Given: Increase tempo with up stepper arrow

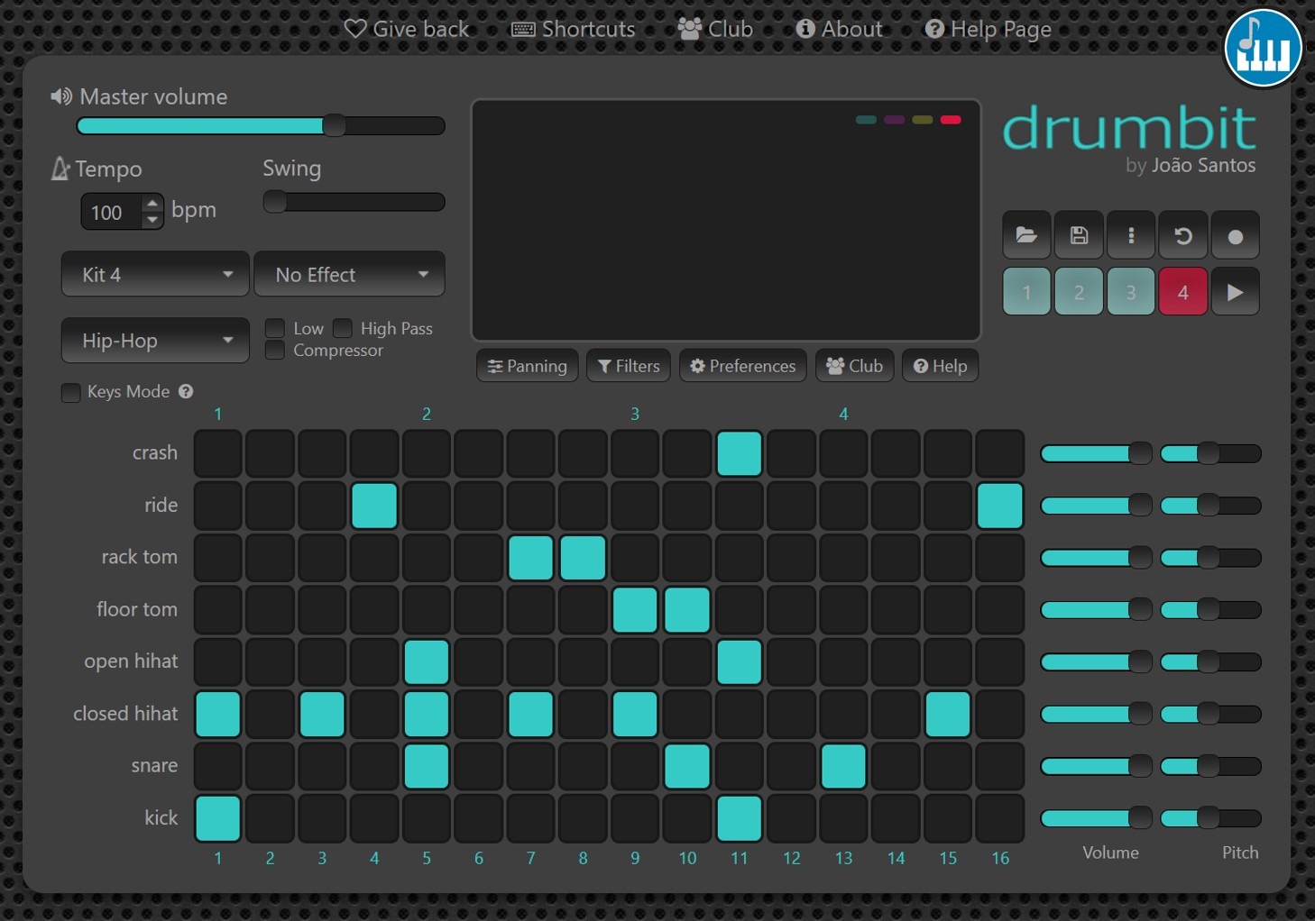Looking at the screenshot, I should point(152,204).
